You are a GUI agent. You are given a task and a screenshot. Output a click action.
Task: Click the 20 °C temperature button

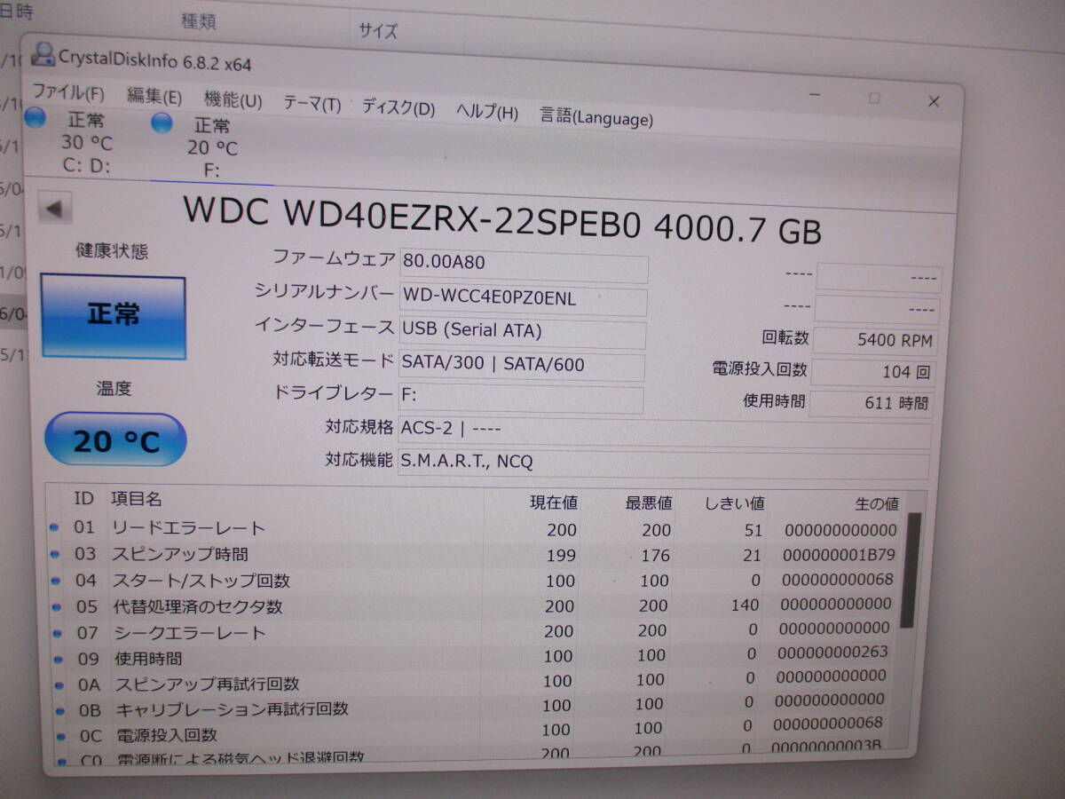(x=115, y=439)
